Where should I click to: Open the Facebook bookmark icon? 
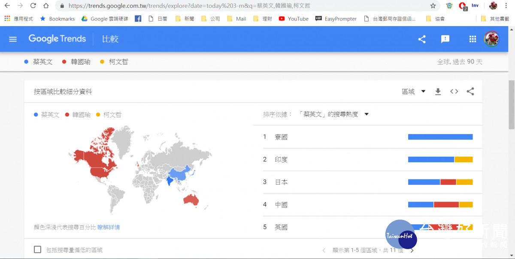tap(138, 19)
